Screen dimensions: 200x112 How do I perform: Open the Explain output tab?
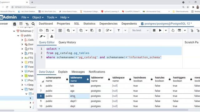point(63,72)
